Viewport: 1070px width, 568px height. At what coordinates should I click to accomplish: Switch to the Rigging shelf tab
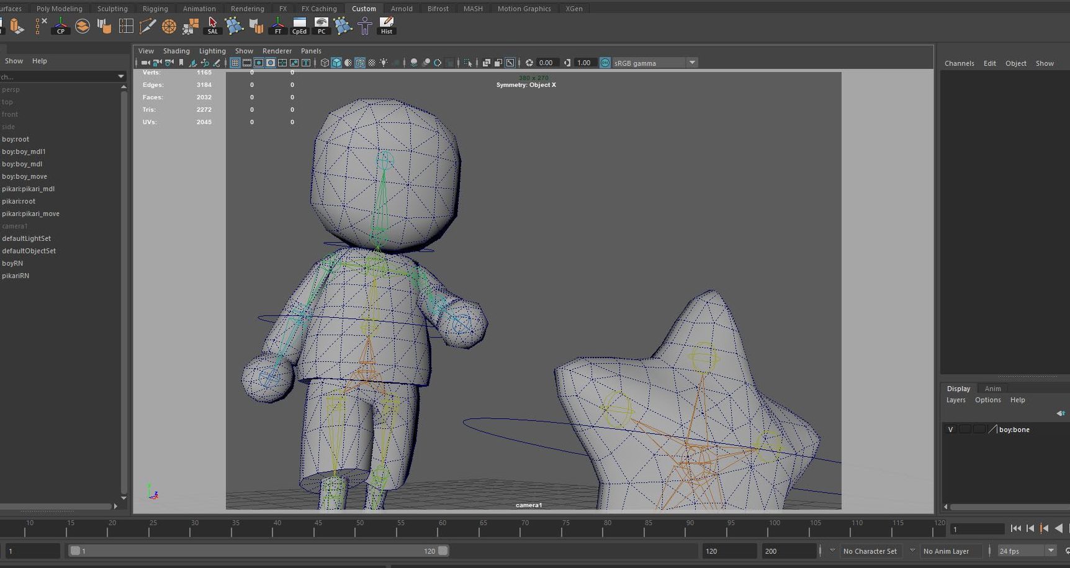click(x=155, y=9)
